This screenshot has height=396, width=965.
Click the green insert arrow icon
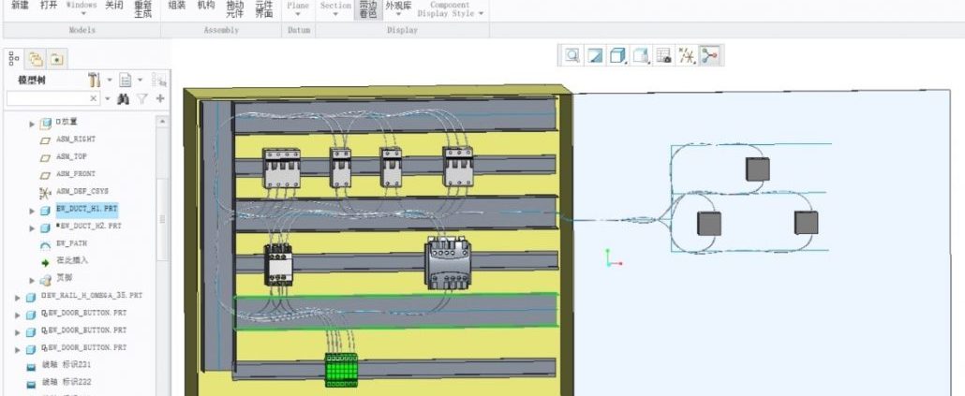[x=45, y=262]
